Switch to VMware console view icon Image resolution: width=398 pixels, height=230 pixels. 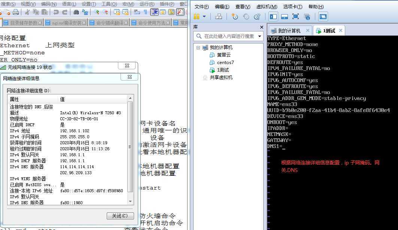pos(323,17)
